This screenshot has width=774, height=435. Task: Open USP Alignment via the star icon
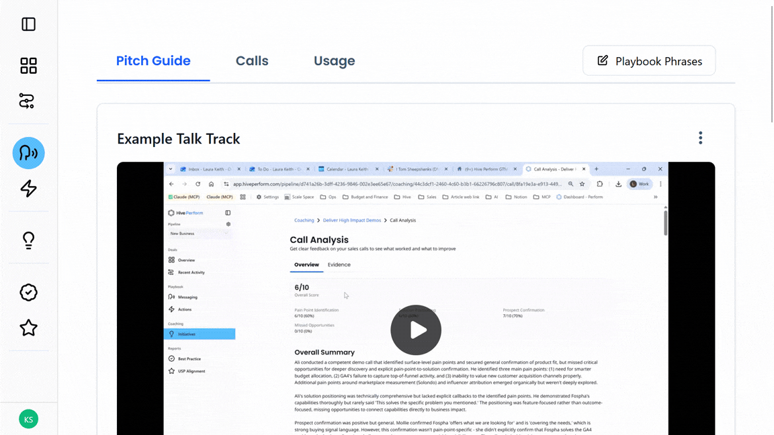[x=28, y=328]
